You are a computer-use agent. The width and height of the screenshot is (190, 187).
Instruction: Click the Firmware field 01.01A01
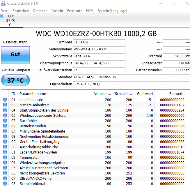pyautogui.click(x=99, y=42)
